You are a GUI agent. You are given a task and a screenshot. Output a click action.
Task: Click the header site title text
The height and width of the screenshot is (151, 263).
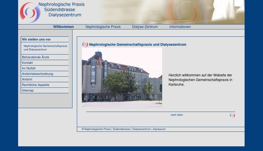pyautogui.click(x=62, y=10)
